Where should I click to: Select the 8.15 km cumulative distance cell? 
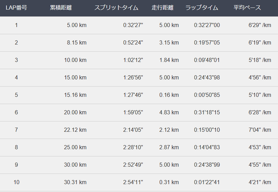77,42
